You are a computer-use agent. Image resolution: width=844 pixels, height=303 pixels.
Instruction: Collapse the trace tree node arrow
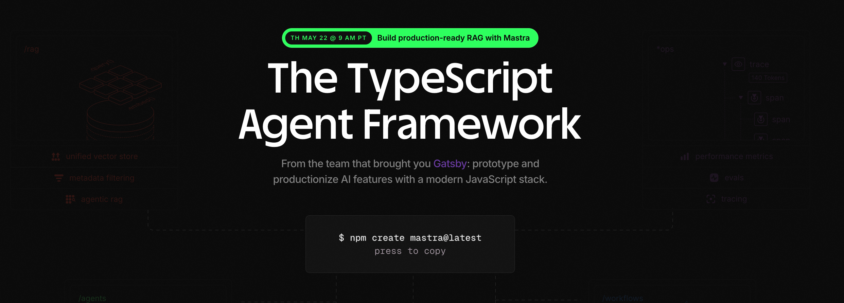click(x=725, y=64)
